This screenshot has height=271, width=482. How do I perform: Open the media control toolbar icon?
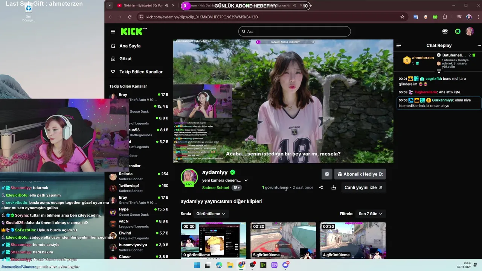click(x=459, y=17)
